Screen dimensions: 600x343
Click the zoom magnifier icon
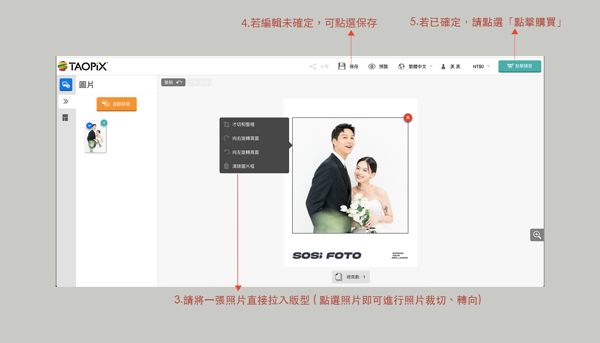537,235
